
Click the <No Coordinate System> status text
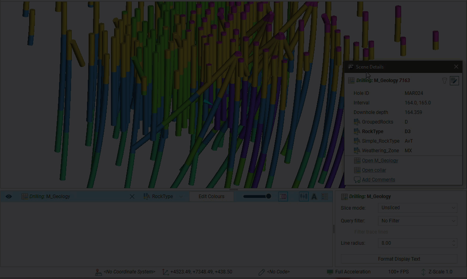point(129,272)
